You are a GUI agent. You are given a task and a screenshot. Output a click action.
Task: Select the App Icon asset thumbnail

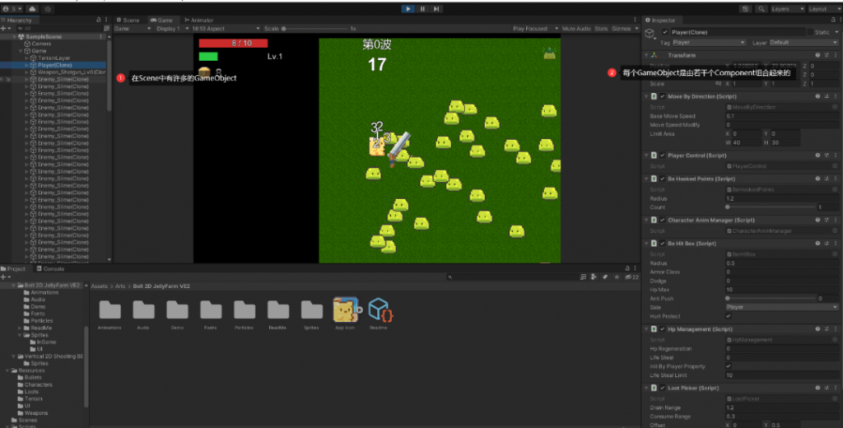[x=347, y=309]
